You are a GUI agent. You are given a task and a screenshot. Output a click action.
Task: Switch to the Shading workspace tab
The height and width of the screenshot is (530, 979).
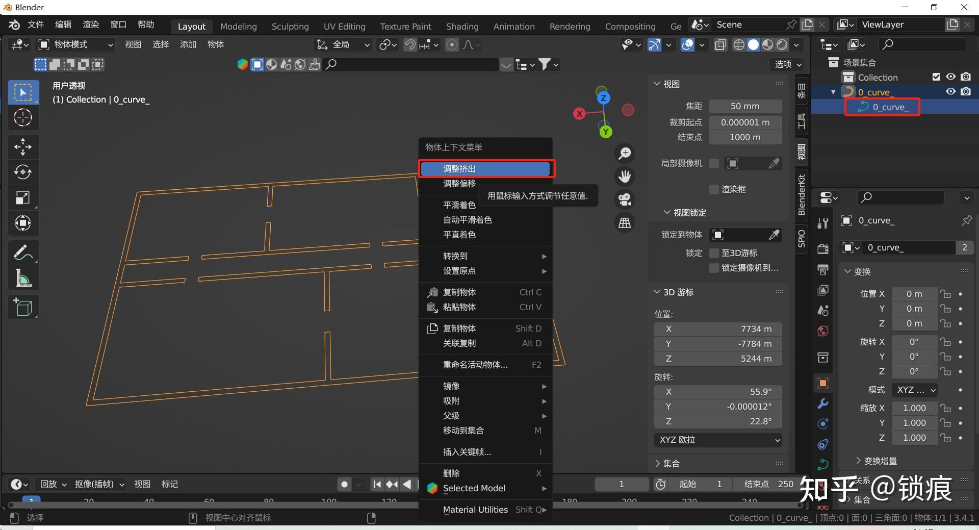pyautogui.click(x=461, y=26)
